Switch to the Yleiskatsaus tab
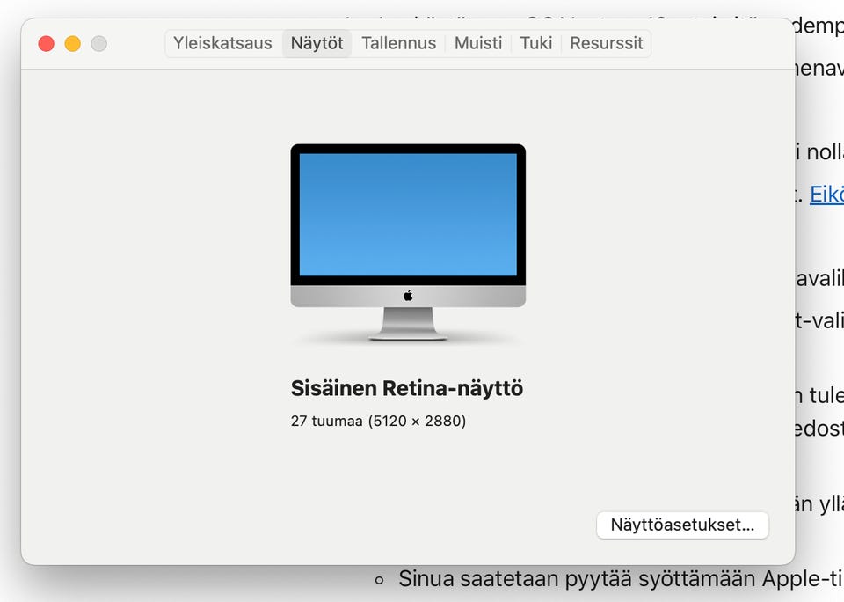The image size is (844, 602). pyautogui.click(x=222, y=43)
